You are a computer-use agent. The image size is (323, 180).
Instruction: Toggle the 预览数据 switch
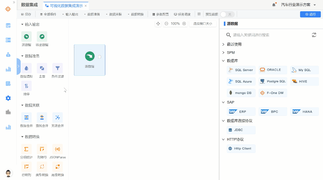(227, 14)
